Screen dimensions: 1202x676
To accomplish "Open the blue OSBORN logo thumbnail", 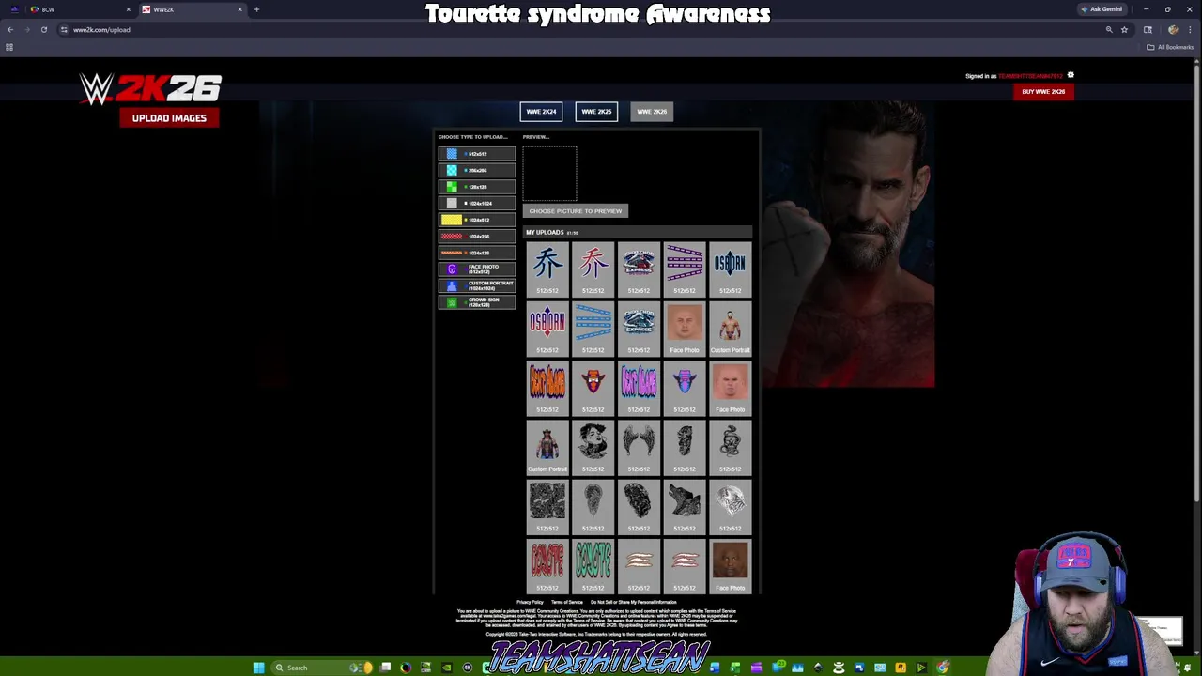I will pyautogui.click(x=731, y=269).
